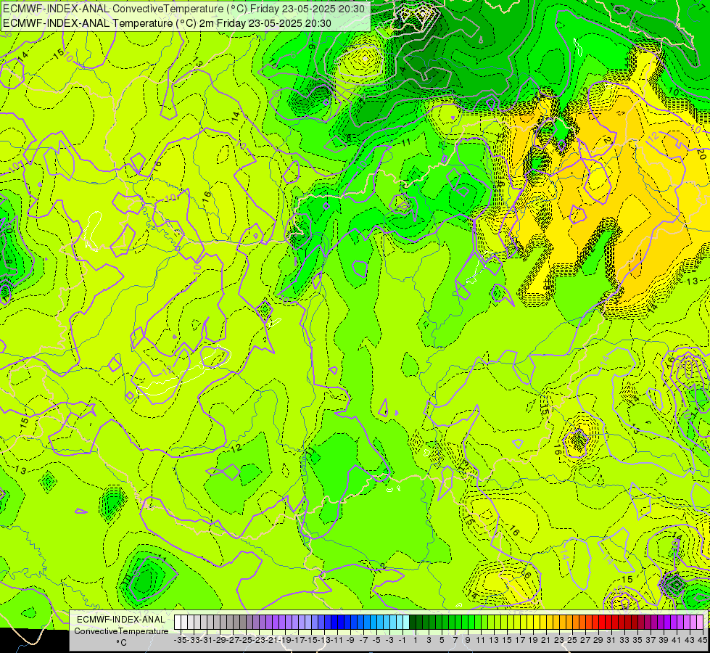Select the dark green swatch above 1

pyautogui.click(x=413, y=623)
